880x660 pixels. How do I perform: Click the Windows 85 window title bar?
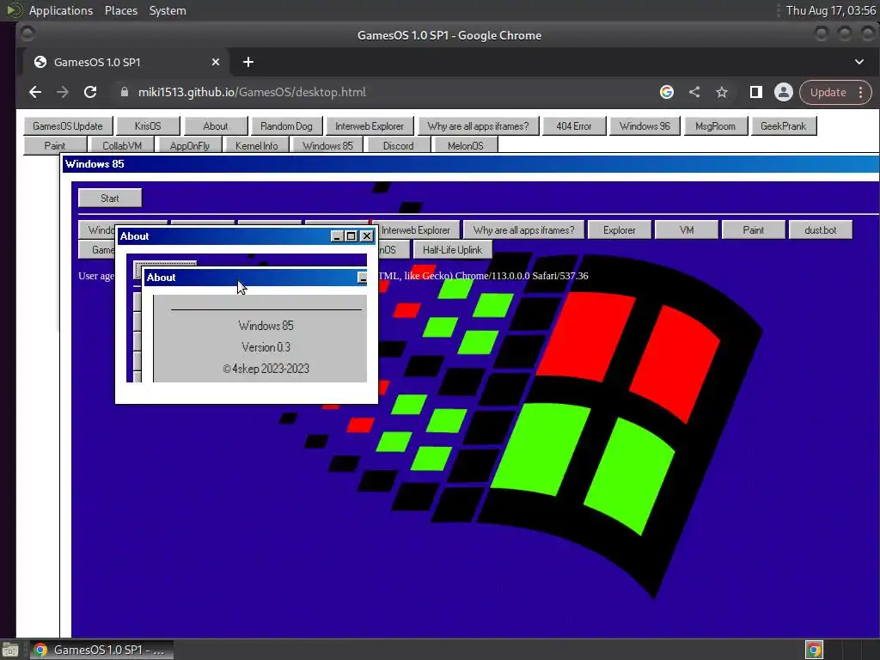click(x=470, y=164)
